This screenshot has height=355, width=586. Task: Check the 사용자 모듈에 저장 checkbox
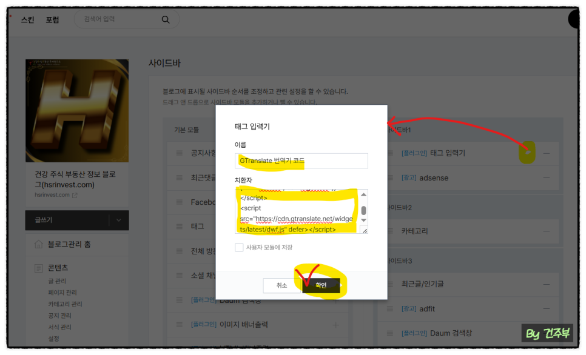239,248
